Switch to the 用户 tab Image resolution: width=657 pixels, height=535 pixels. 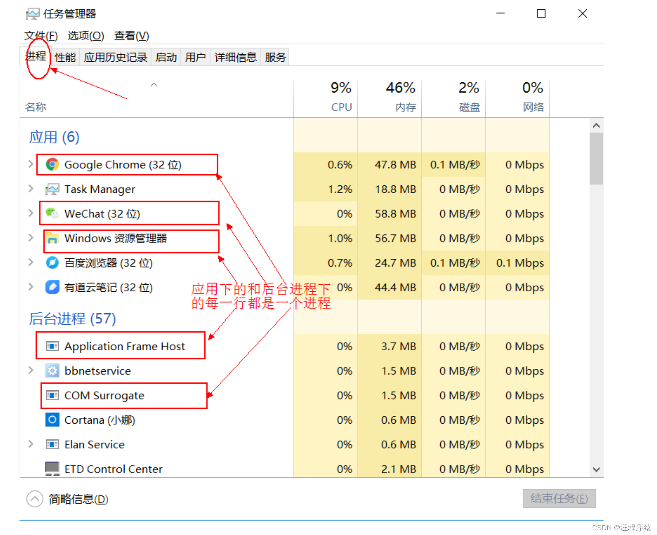click(x=195, y=57)
